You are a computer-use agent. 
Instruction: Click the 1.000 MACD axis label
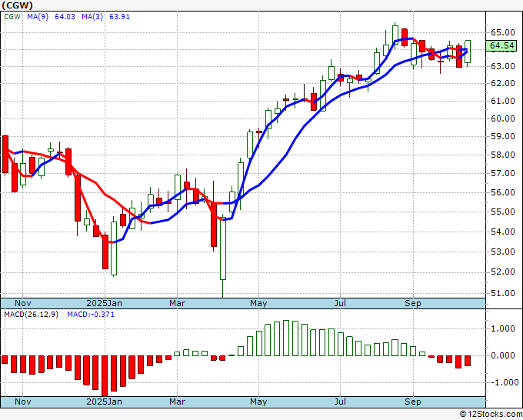coord(503,329)
